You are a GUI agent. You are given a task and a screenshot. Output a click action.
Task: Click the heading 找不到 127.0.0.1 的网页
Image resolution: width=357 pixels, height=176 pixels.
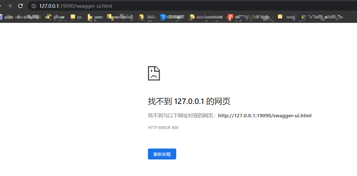point(189,102)
